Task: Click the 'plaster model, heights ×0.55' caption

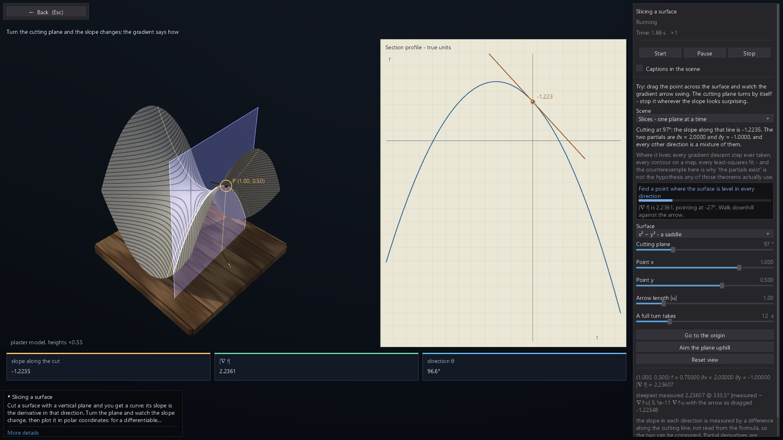Action: [46, 342]
